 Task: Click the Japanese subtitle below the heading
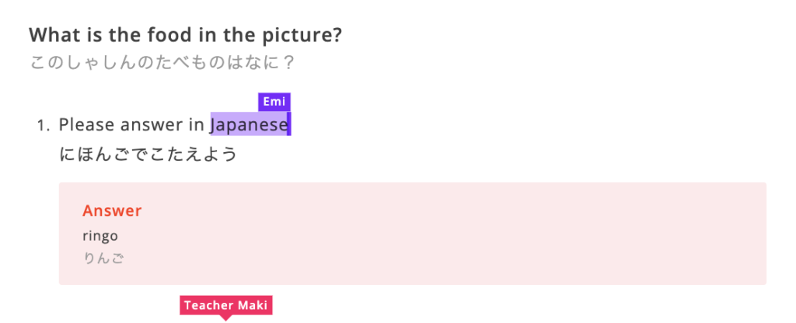point(162,63)
